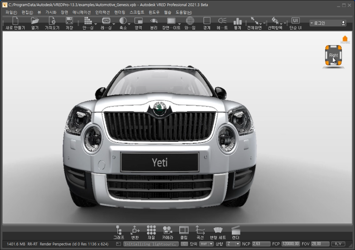Viewport: 355px width, 250px height.
Task: Open the 애니메이션 menu
Action: (81, 13)
